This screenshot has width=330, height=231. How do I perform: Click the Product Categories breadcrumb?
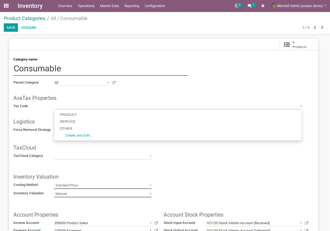[x=24, y=18]
